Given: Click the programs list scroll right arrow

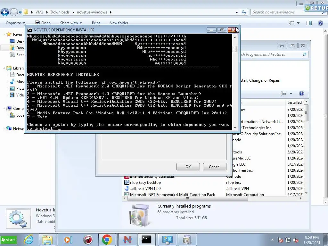Looking at the screenshot, I should coord(301,198).
